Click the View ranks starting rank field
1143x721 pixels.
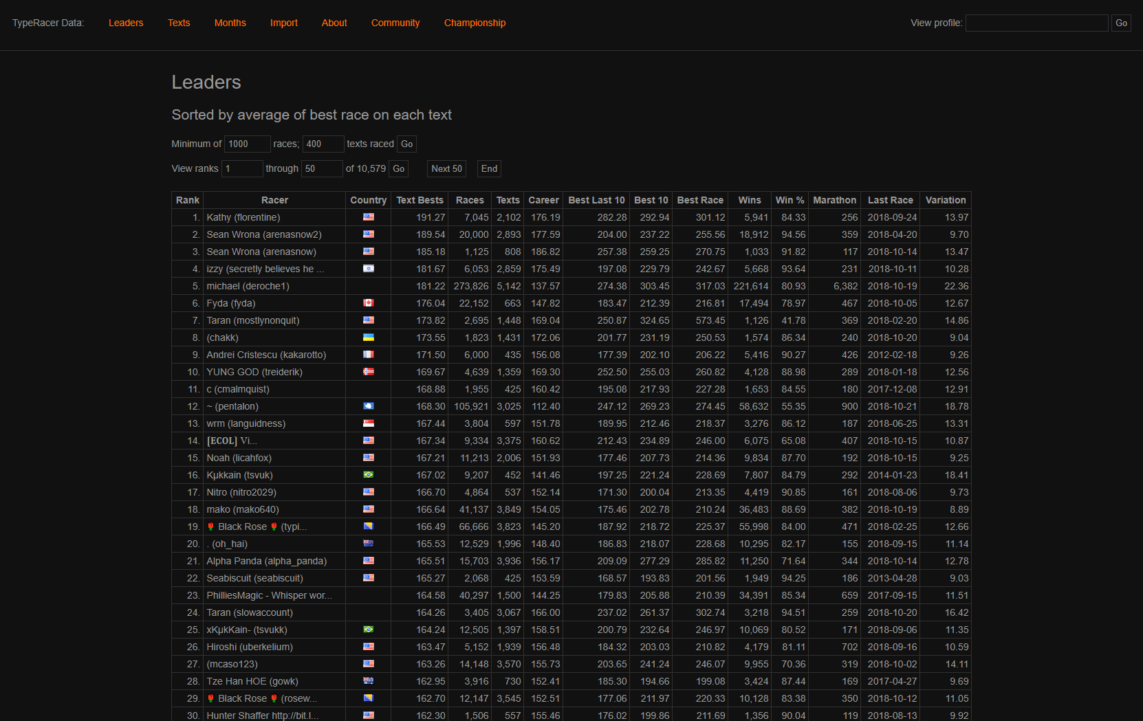241,168
